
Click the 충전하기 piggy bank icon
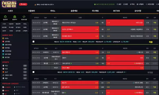[5, 17]
